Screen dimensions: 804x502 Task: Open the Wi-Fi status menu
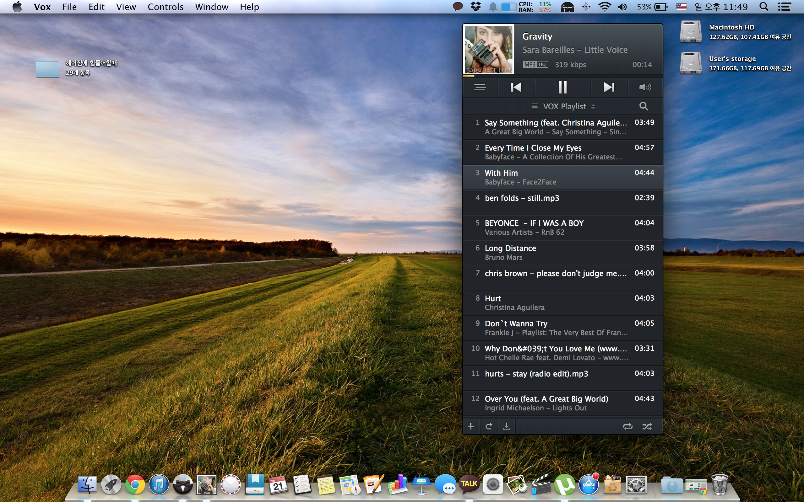[x=604, y=7]
